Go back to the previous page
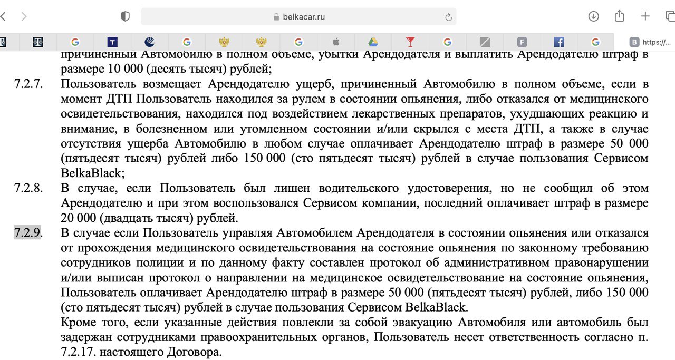The image size is (675, 360). pyautogui.click(x=3, y=16)
